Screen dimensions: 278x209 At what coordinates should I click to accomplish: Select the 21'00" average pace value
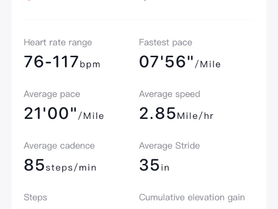click(50, 113)
